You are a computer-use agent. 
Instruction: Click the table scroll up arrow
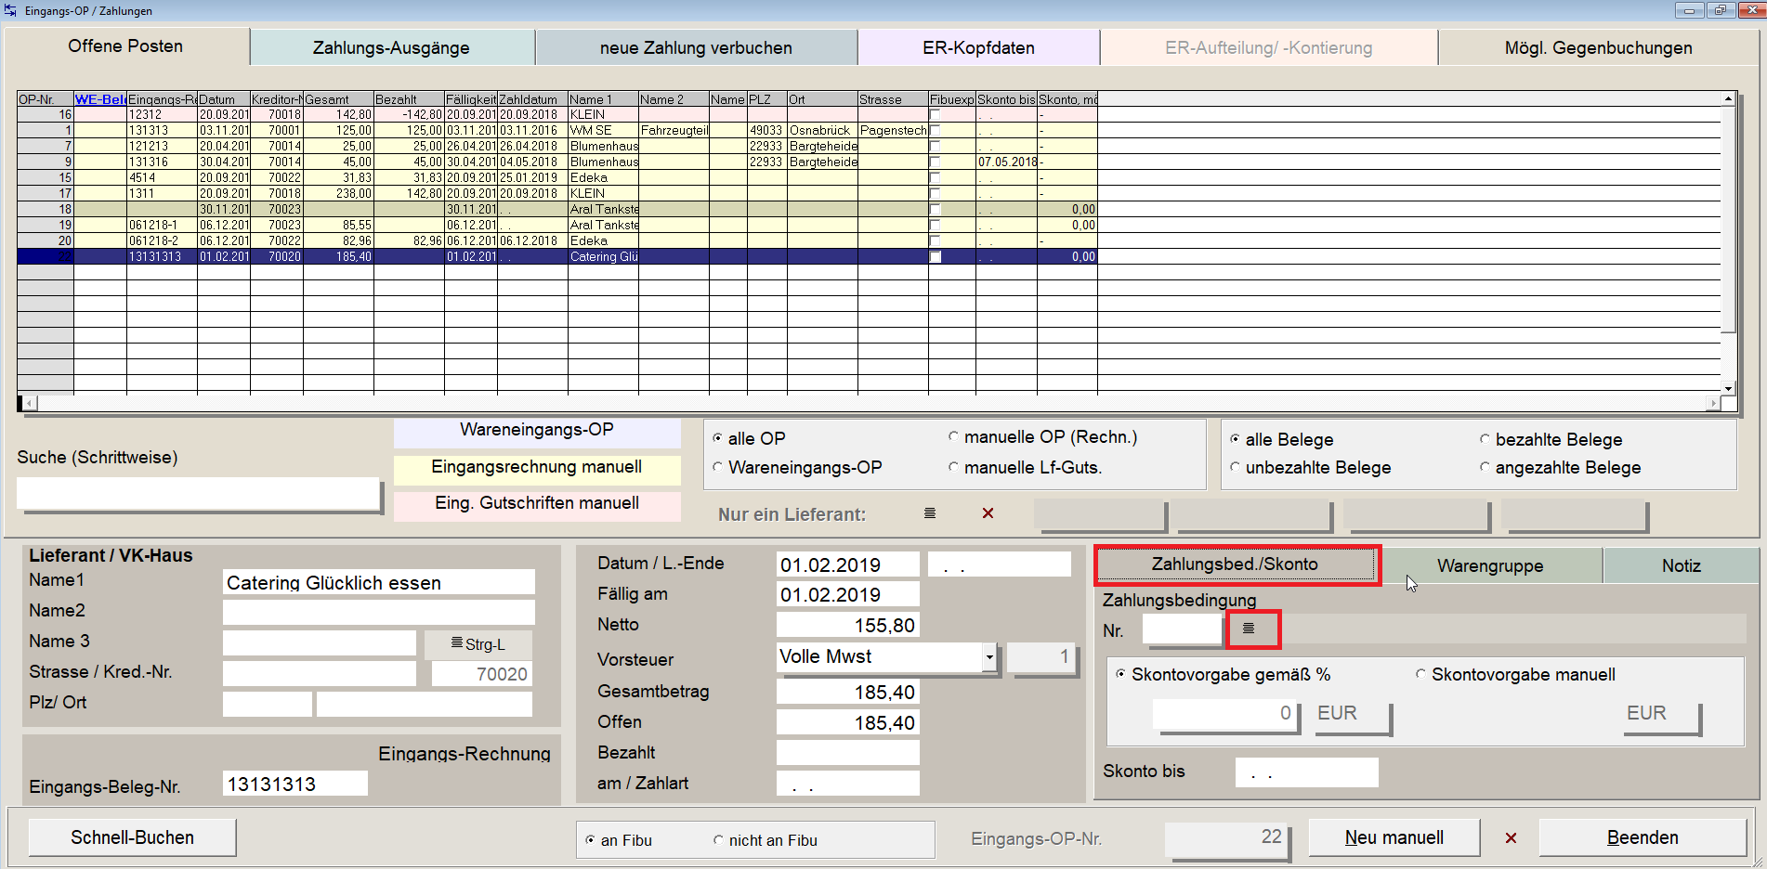(x=1728, y=98)
